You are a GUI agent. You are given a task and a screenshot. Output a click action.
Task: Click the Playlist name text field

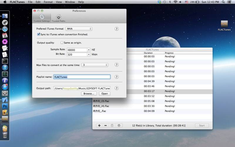[x=82, y=77]
